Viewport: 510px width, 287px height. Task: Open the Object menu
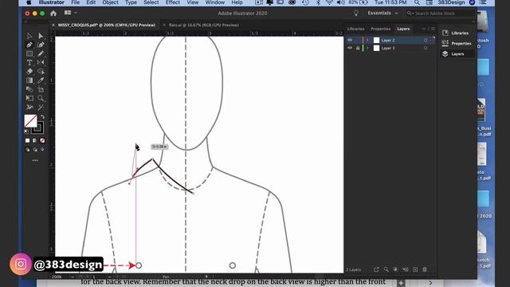tap(110, 2)
